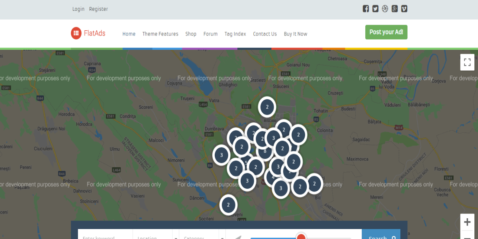The image size is (478, 239).
Task: Click the FlatAds logo
Action: (x=88, y=33)
